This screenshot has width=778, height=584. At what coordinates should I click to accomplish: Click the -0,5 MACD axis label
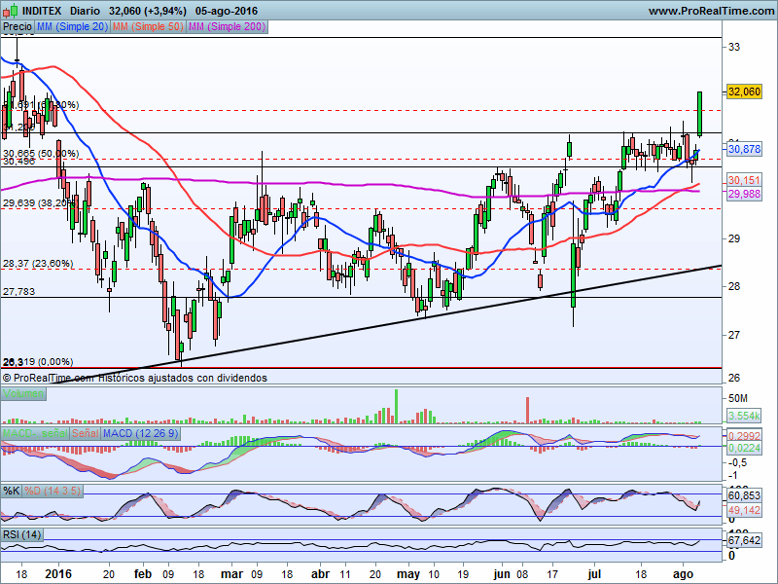point(738,463)
